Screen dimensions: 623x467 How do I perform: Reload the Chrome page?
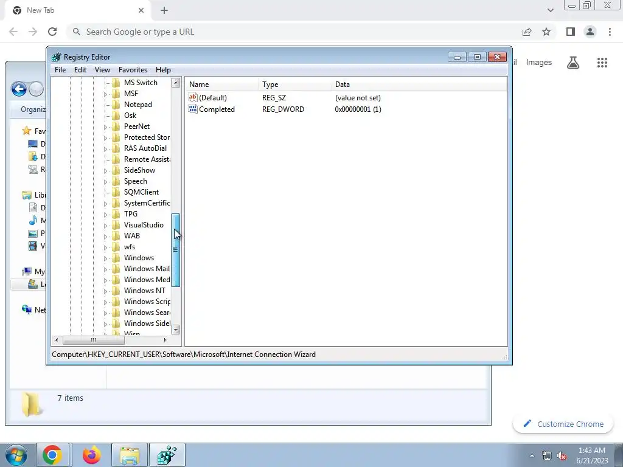coord(52,32)
